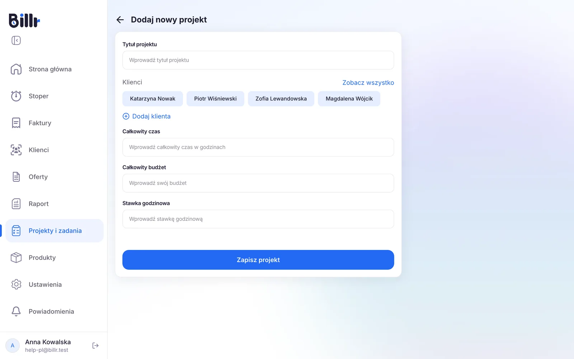Click the Billr logo
Image resolution: width=574 pixels, height=359 pixels.
(24, 20)
